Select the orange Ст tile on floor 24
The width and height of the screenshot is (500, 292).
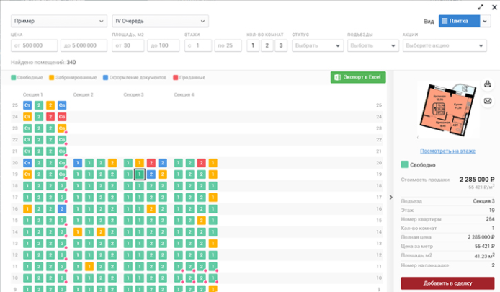pyautogui.click(x=27, y=117)
